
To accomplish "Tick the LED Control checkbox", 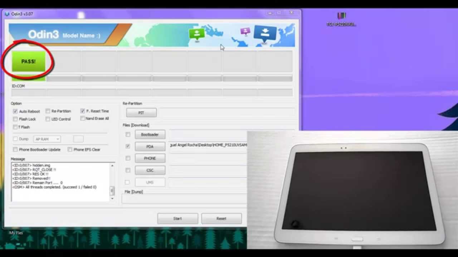I will click(x=48, y=119).
